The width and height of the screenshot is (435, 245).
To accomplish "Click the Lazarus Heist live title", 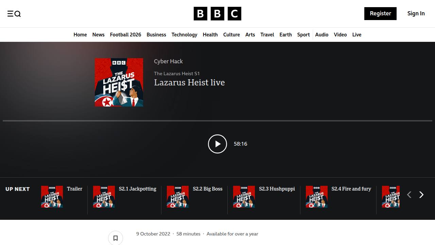I will pos(189,83).
